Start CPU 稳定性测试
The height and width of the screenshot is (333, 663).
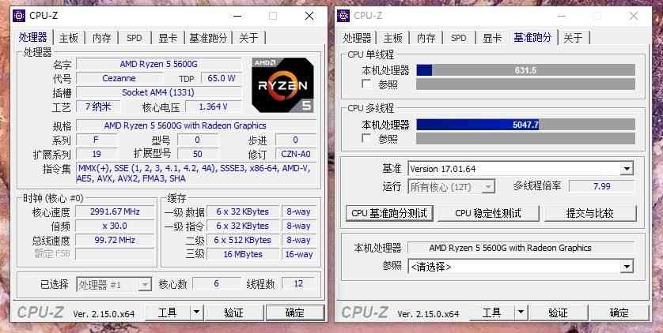pos(488,213)
